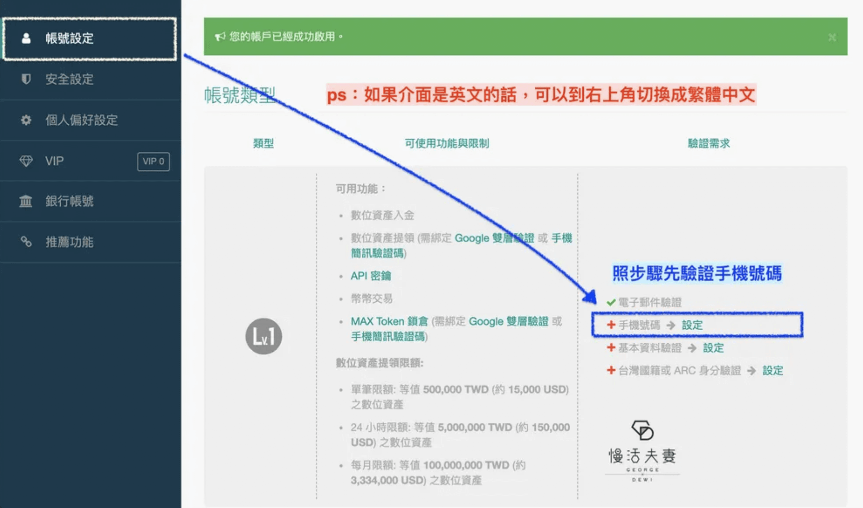Viewport: 863px width, 508px height.
Task: Click the link icon for 推薦功能
Action: click(26, 242)
